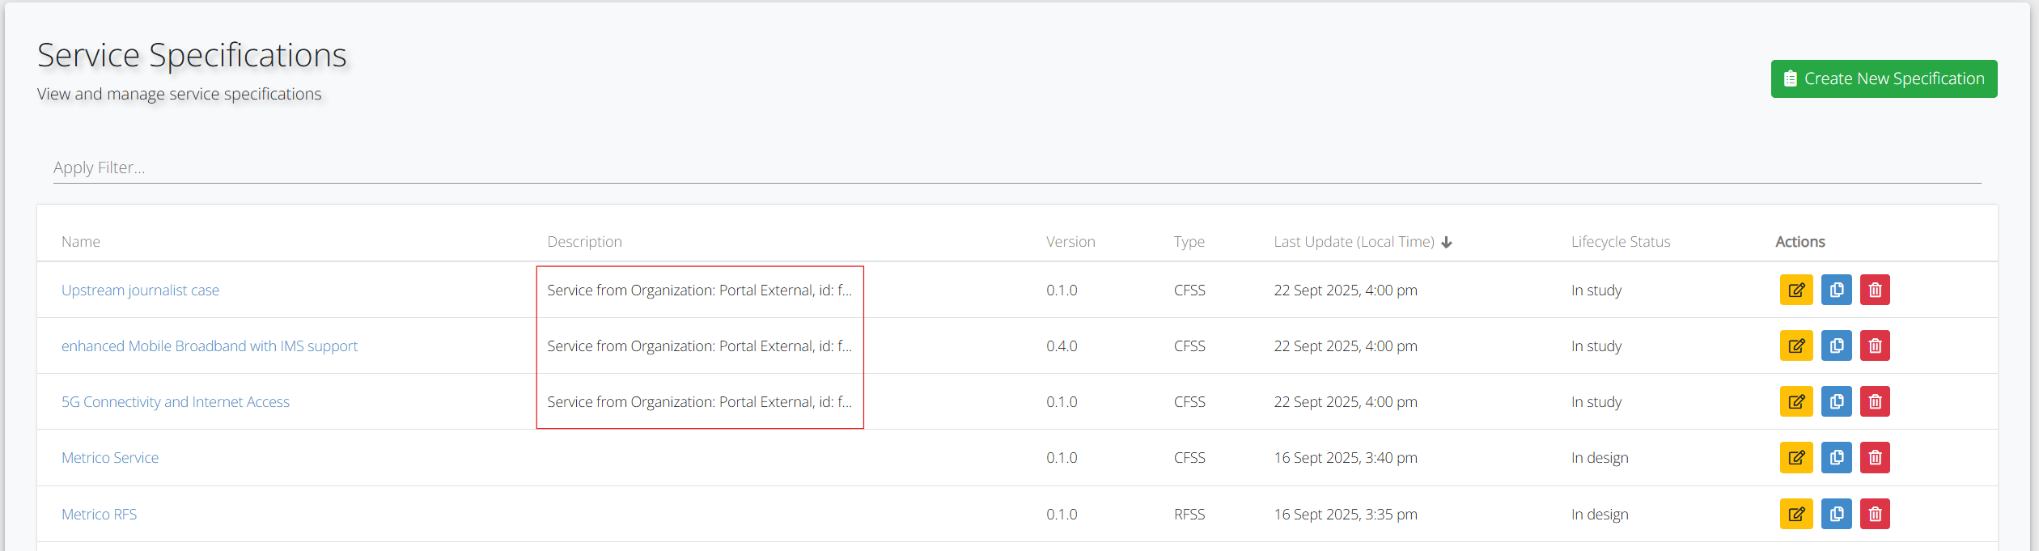The image size is (2039, 551).
Task: Delete the enhanced Mobile Broadband specification
Action: coord(1875,346)
